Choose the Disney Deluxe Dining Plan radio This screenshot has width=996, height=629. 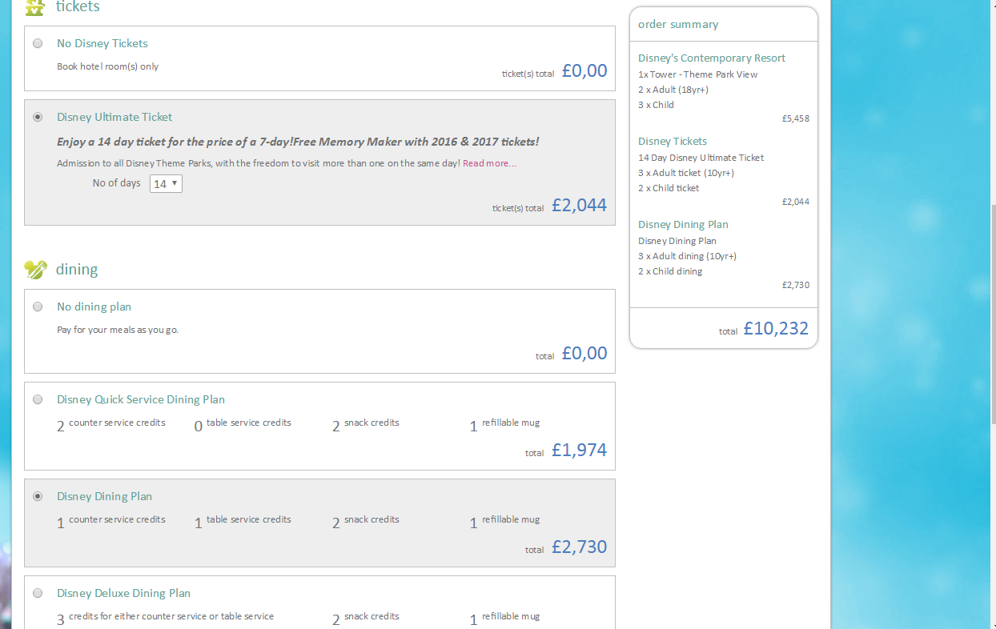pyautogui.click(x=38, y=593)
